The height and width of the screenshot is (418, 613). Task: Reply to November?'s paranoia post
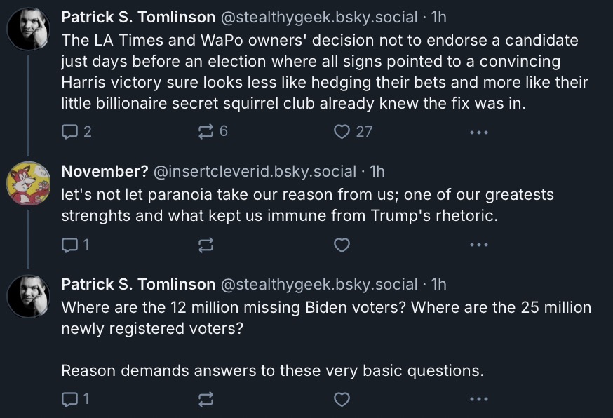pyautogui.click(x=76, y=245)
